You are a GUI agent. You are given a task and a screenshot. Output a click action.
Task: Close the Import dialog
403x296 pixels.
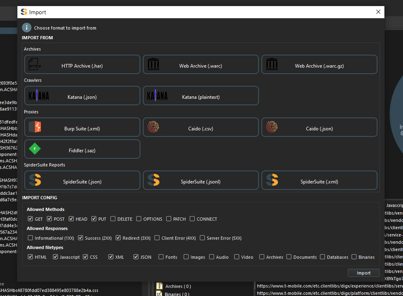(x=378, y=12)
